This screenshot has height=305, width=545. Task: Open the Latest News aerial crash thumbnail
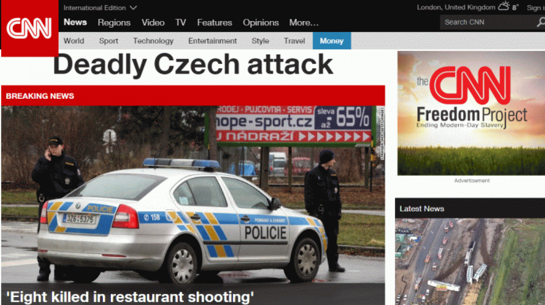coord(470,262)
